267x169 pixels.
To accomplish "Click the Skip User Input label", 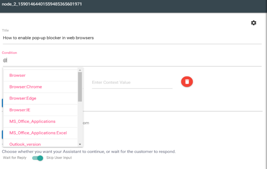I will (x=59, y=158).
